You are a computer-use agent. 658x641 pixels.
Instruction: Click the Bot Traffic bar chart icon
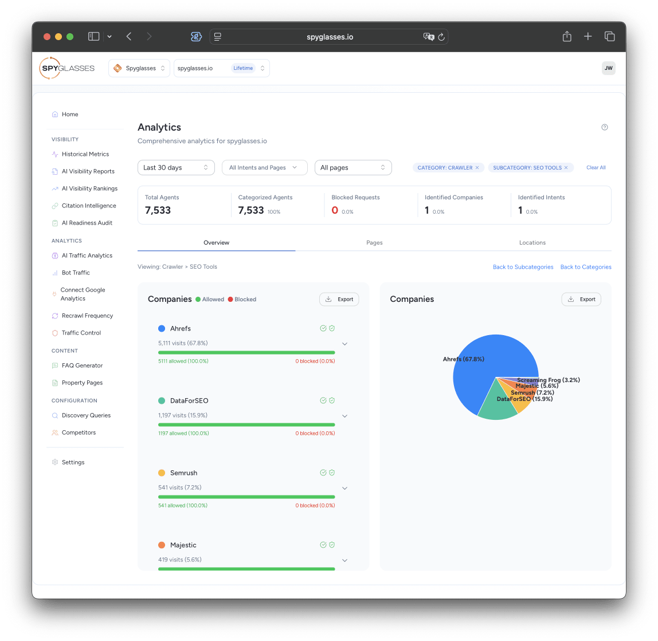point(55,273)
